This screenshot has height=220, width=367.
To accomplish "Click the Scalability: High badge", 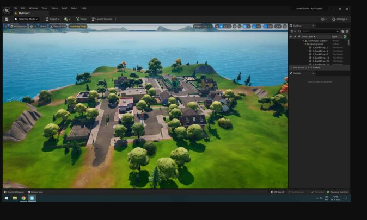I will [x=78, y=27].
